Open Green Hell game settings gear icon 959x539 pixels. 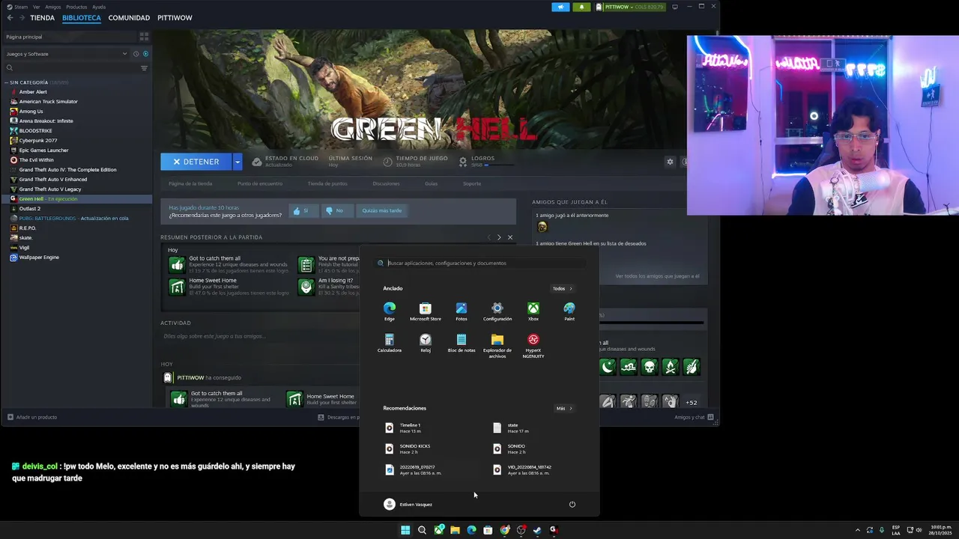pyautogui.click(x=670, y=162)
